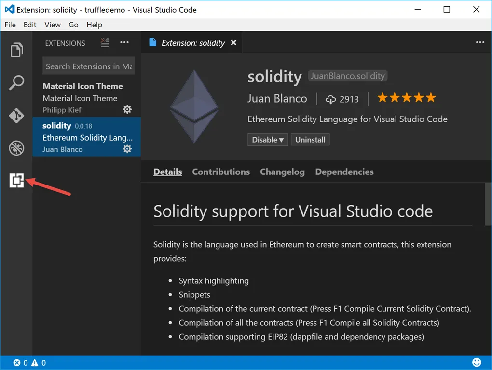Open the Debug view in activity bar
This screenshot has height=370, width=492.
click(x=16, y=148)
